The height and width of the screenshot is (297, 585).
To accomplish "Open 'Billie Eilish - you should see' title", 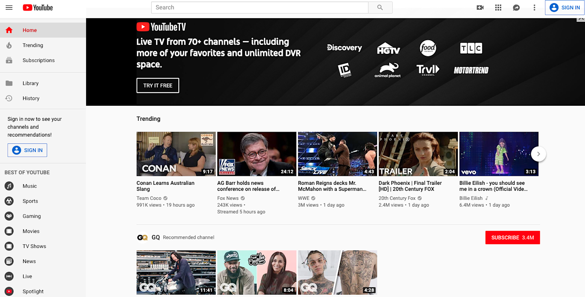I will [493, 186].
